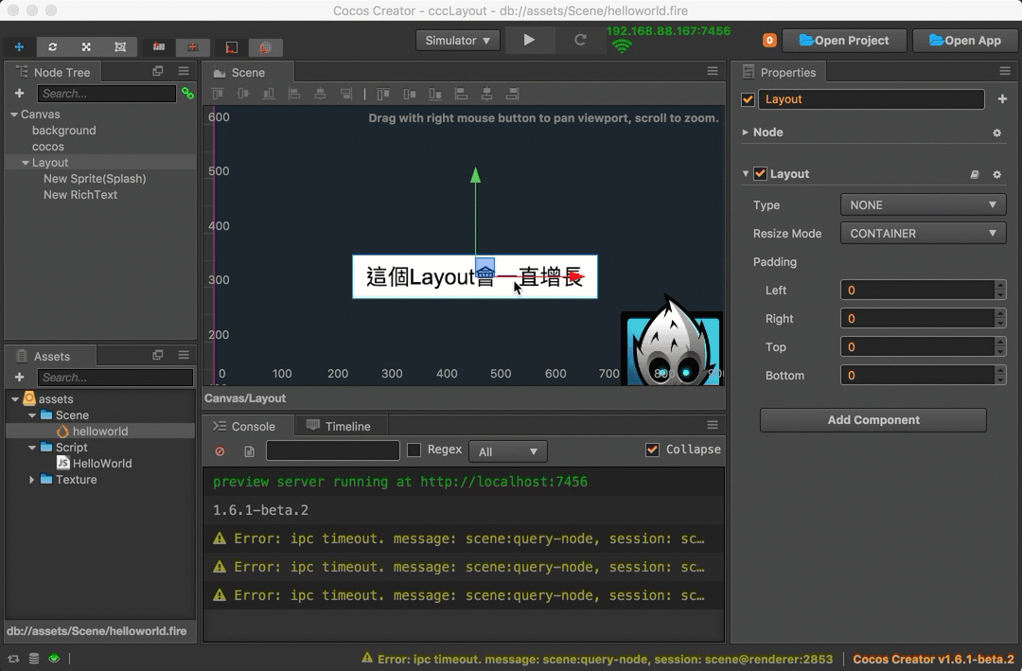Click the Add Component button
Image resolution: width=1022 pixels, height=671 pixels.
873,420
